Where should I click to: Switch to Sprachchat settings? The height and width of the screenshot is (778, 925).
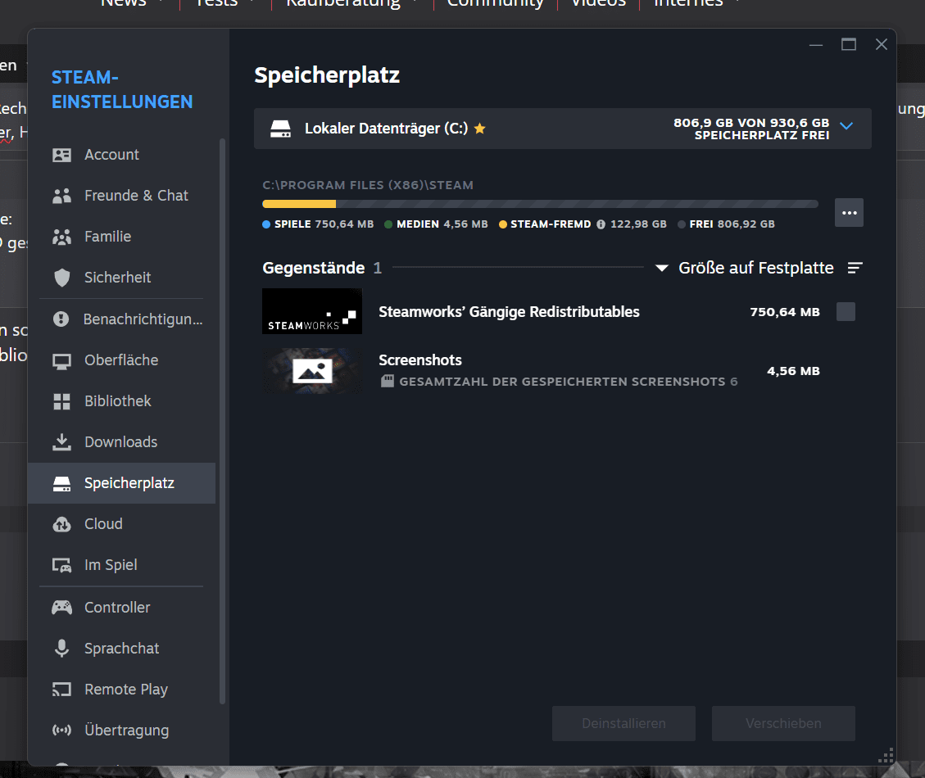pos(121,649)
